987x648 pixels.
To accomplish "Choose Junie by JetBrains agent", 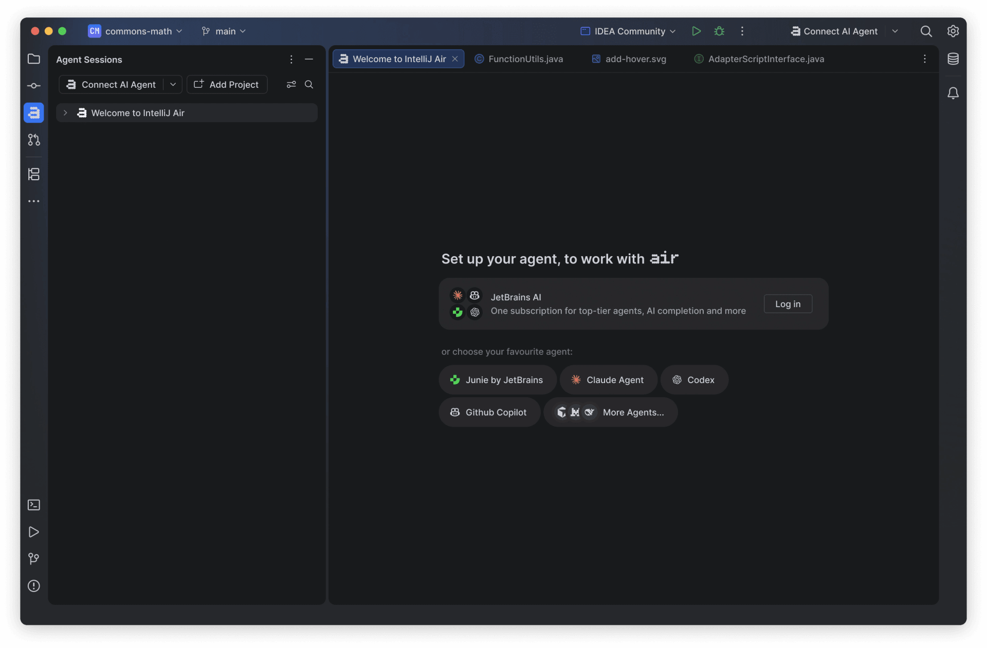I will (497, 380).
